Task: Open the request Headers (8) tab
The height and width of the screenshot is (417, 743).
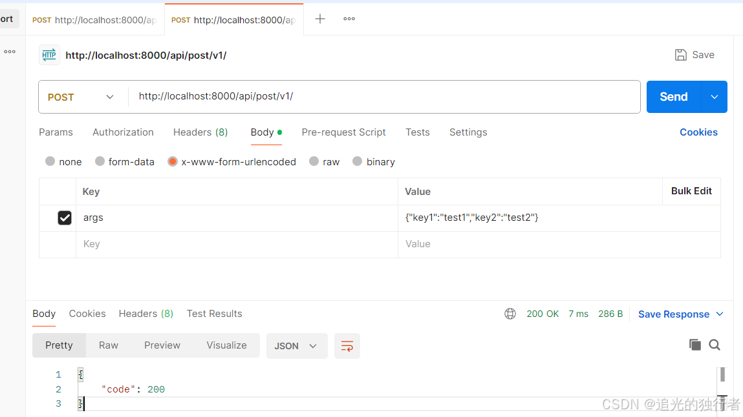Action: (200, 132)
